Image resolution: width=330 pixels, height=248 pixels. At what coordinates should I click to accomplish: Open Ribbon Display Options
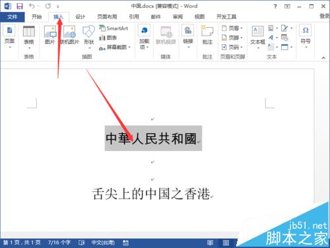[287, 7]
